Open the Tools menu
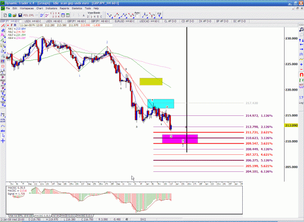 [x=88, y=8]
